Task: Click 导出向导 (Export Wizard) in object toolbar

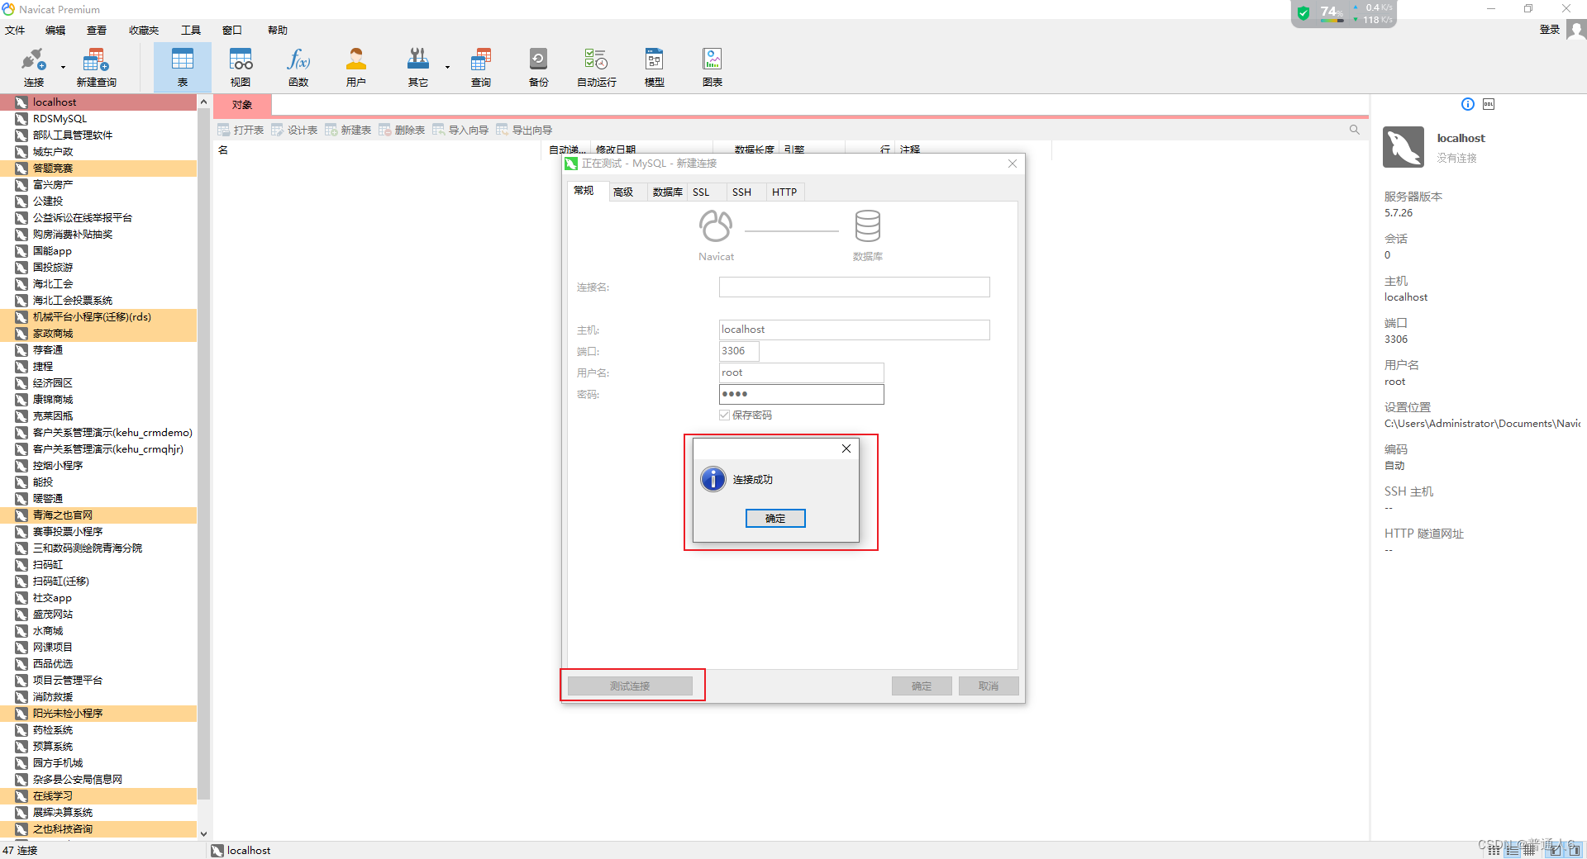Action: point(525,131)
